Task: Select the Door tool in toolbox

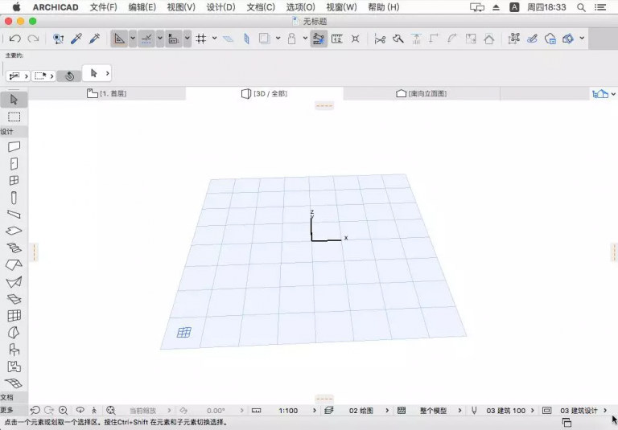Action: pos(14,164)
